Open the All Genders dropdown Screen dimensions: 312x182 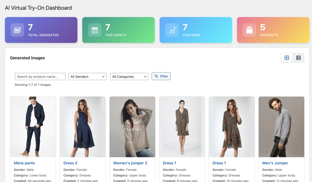(87, 76)
